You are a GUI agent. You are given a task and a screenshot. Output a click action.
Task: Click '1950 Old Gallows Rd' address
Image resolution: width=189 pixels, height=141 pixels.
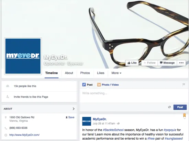point(22,117)
